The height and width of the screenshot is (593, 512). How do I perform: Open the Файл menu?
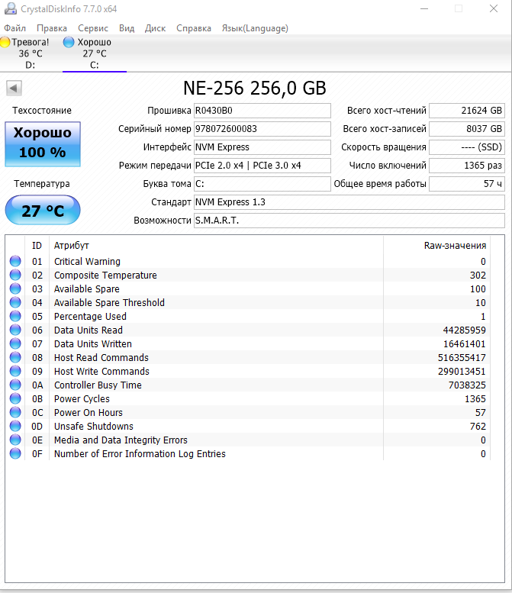coord(14,28)
